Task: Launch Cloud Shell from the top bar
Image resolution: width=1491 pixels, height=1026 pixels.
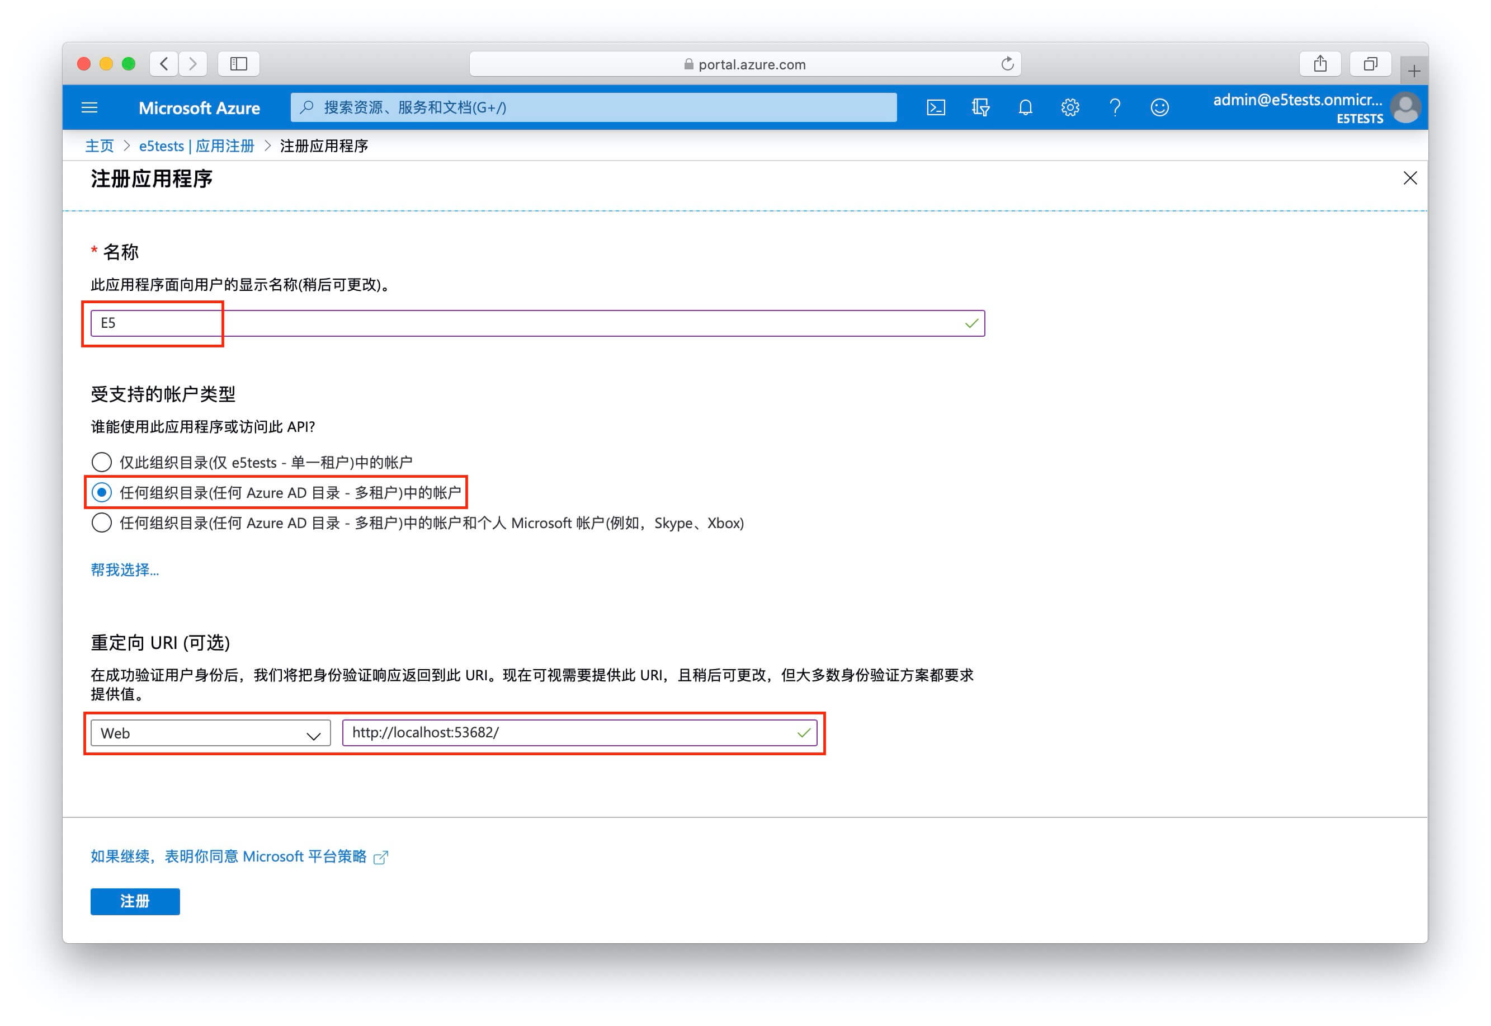Action: [x=936, y=107]
